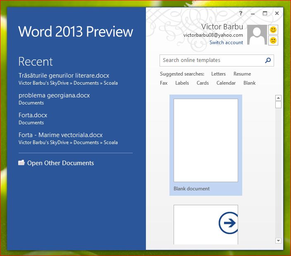Click the template list scroll up arrow
The image size is (291, 256).
click(x=278, y=98)
